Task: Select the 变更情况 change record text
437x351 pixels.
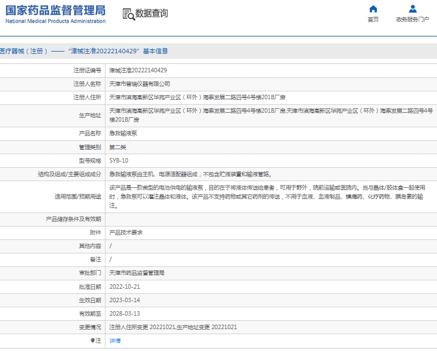Action: 173,327
